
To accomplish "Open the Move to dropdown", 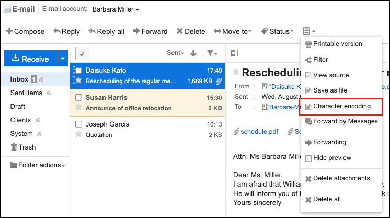I will click(x=233, y=31).
